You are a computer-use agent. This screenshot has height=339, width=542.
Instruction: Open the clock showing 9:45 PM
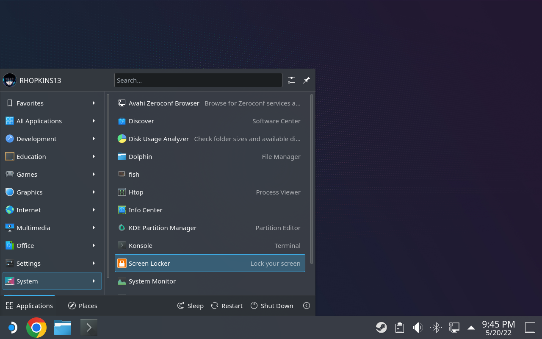[x=498, y=328]
